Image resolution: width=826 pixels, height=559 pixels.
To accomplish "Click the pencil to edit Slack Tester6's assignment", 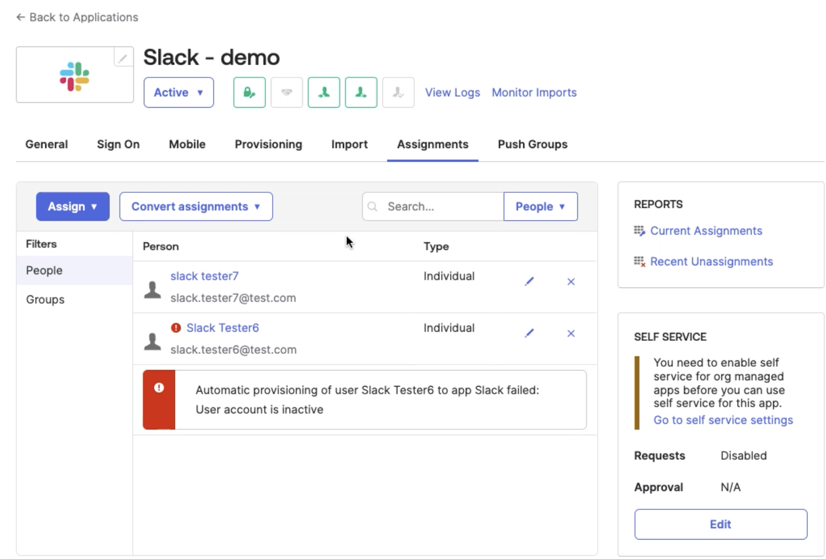I will coord(529,333).
